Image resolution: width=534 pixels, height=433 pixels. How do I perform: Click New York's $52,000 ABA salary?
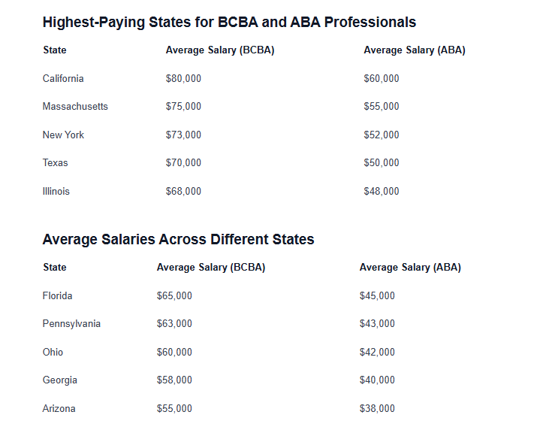[382, 135]
